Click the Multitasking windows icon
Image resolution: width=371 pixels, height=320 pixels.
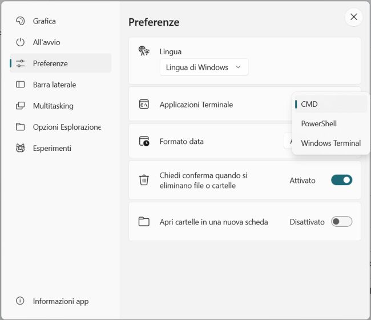pyautogui.click(x=21, y=106)
